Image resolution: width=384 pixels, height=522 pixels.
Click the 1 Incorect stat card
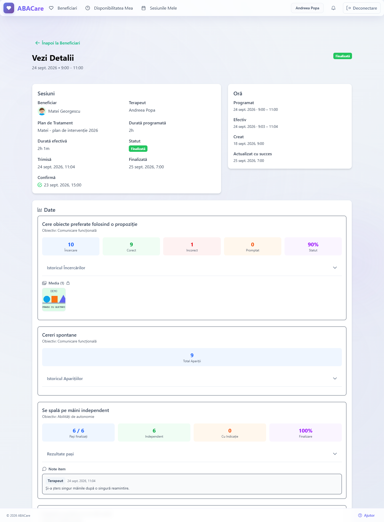(x=192, y=246)
